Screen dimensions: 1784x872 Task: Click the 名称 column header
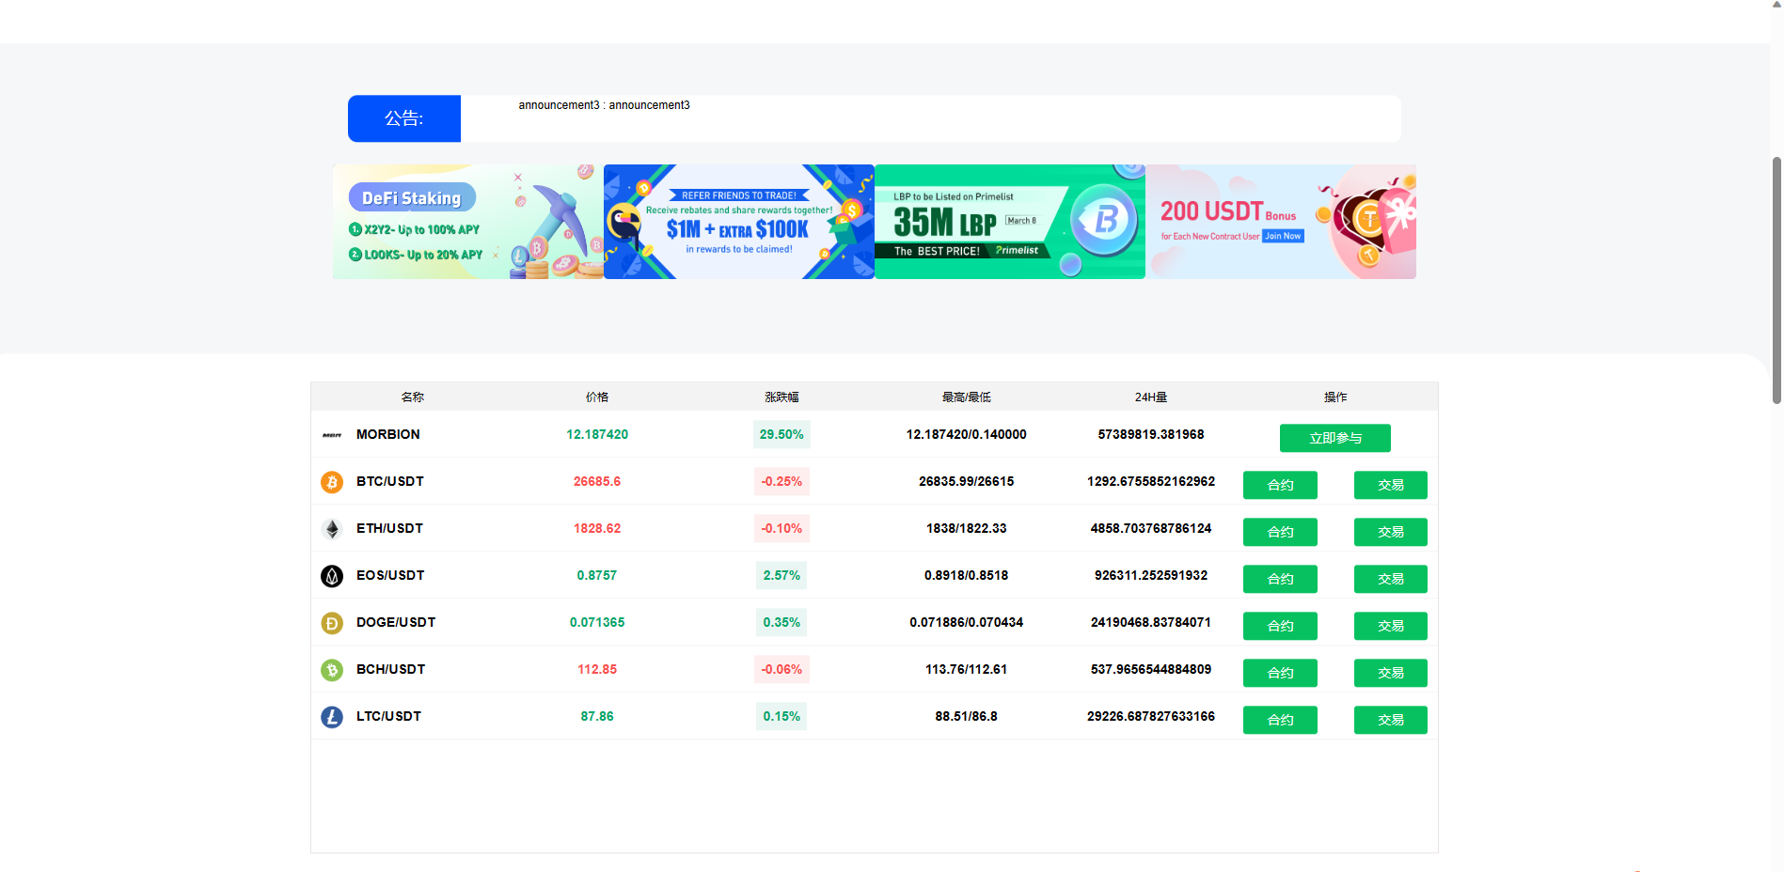(x=413, y=397)
